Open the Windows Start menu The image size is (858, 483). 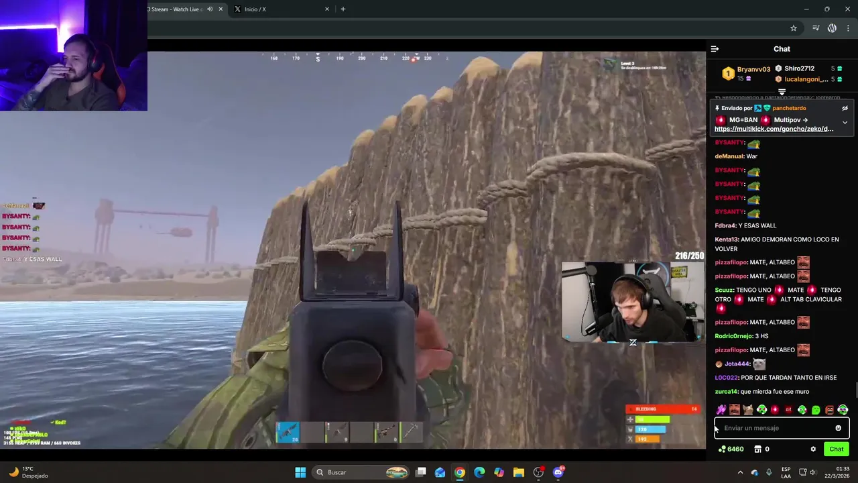[300, 472]
